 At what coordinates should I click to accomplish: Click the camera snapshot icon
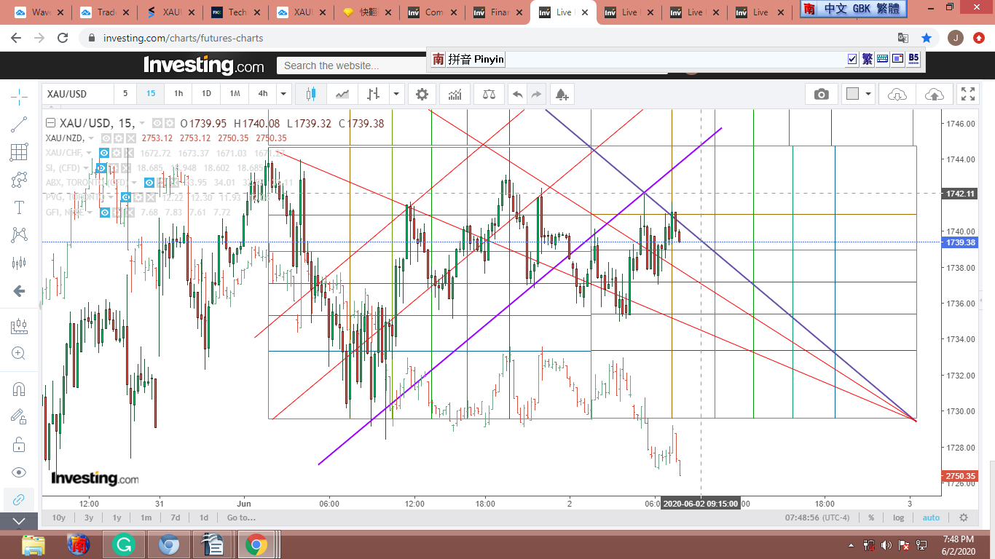(x=821, y=94)
